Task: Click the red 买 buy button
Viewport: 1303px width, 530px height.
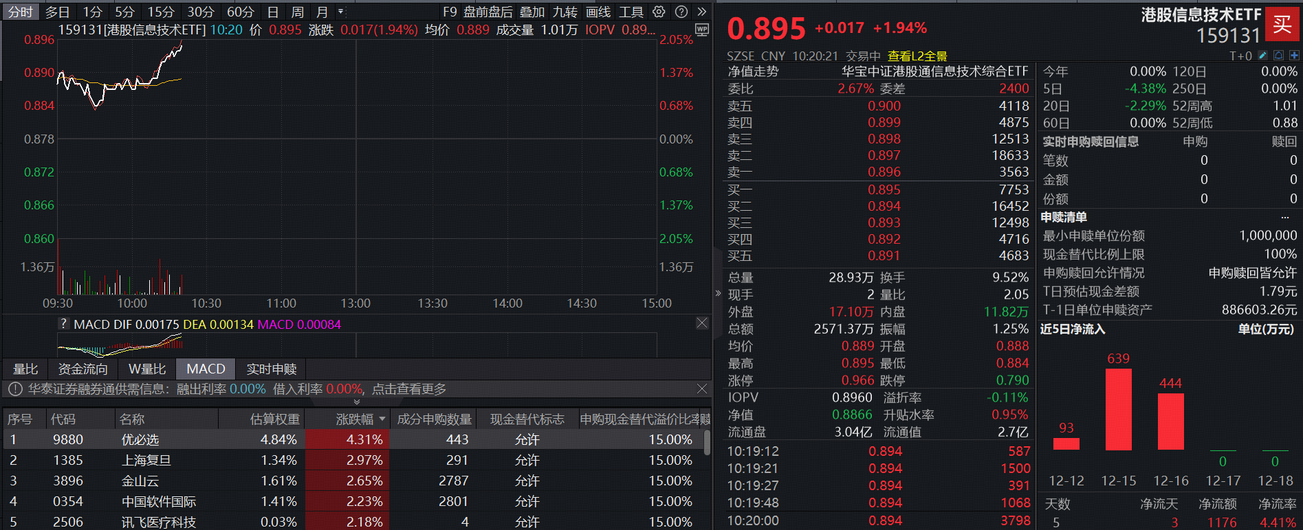Action: (1282, 24)
